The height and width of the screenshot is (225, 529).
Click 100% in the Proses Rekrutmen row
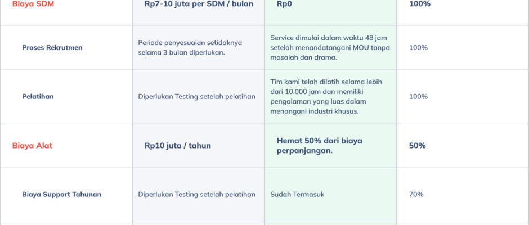418,48
